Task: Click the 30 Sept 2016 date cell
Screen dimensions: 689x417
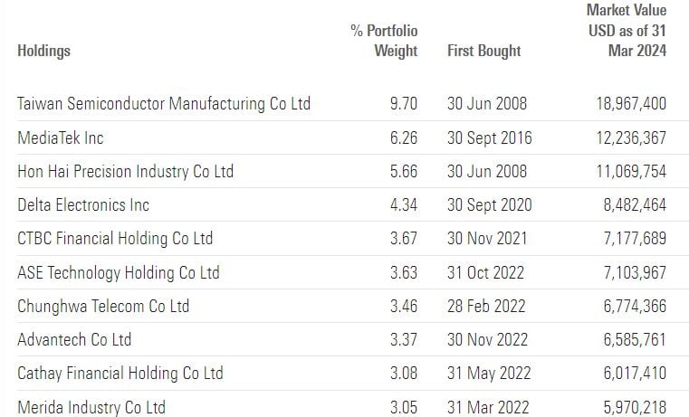Action: [490, 137]
